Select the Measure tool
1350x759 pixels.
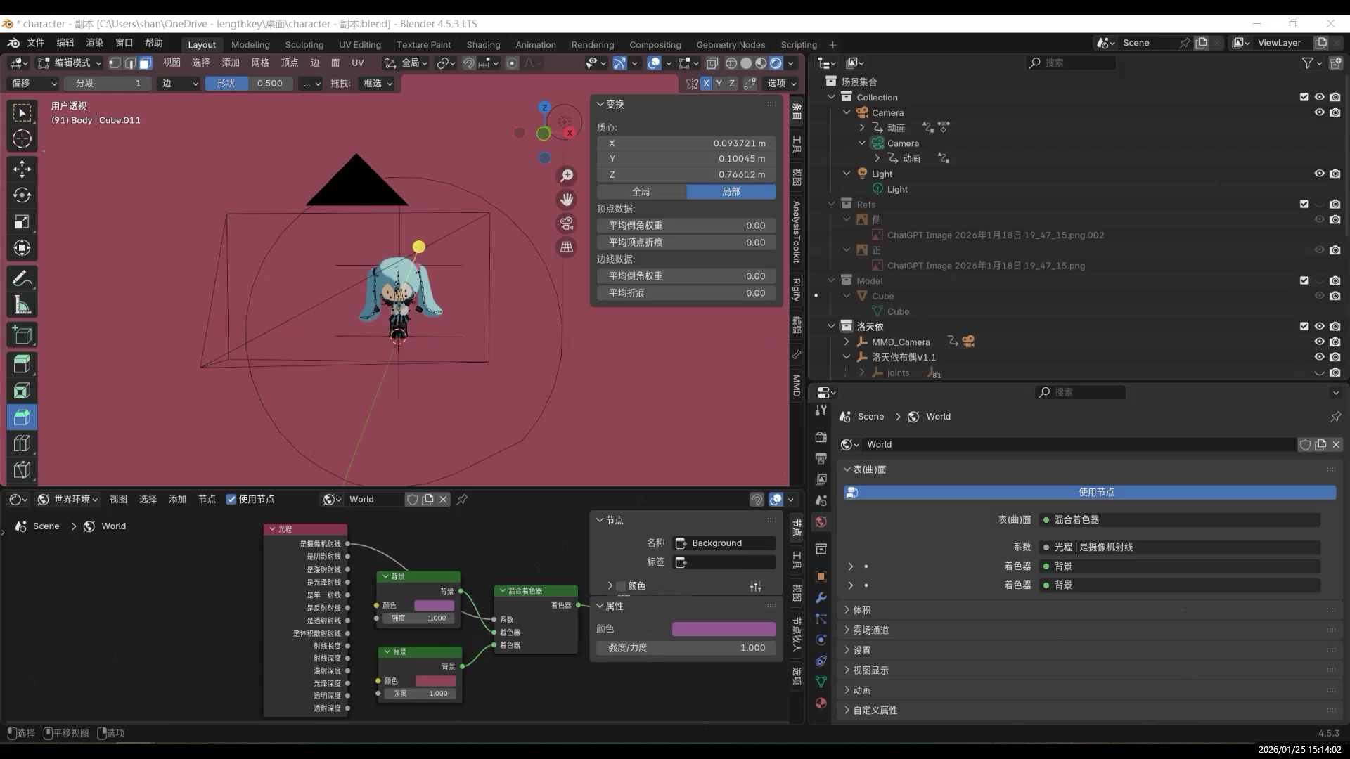tap(22, 306)
